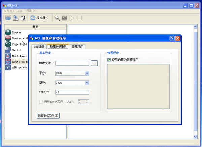This screenshot has width=202, height=147.
Task: Click the add link cable toolbar icon
Action: (x=57, y=18)
